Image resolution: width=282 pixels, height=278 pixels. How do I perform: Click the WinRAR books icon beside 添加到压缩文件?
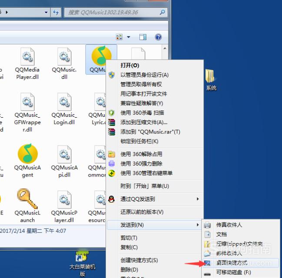[112, 122]
